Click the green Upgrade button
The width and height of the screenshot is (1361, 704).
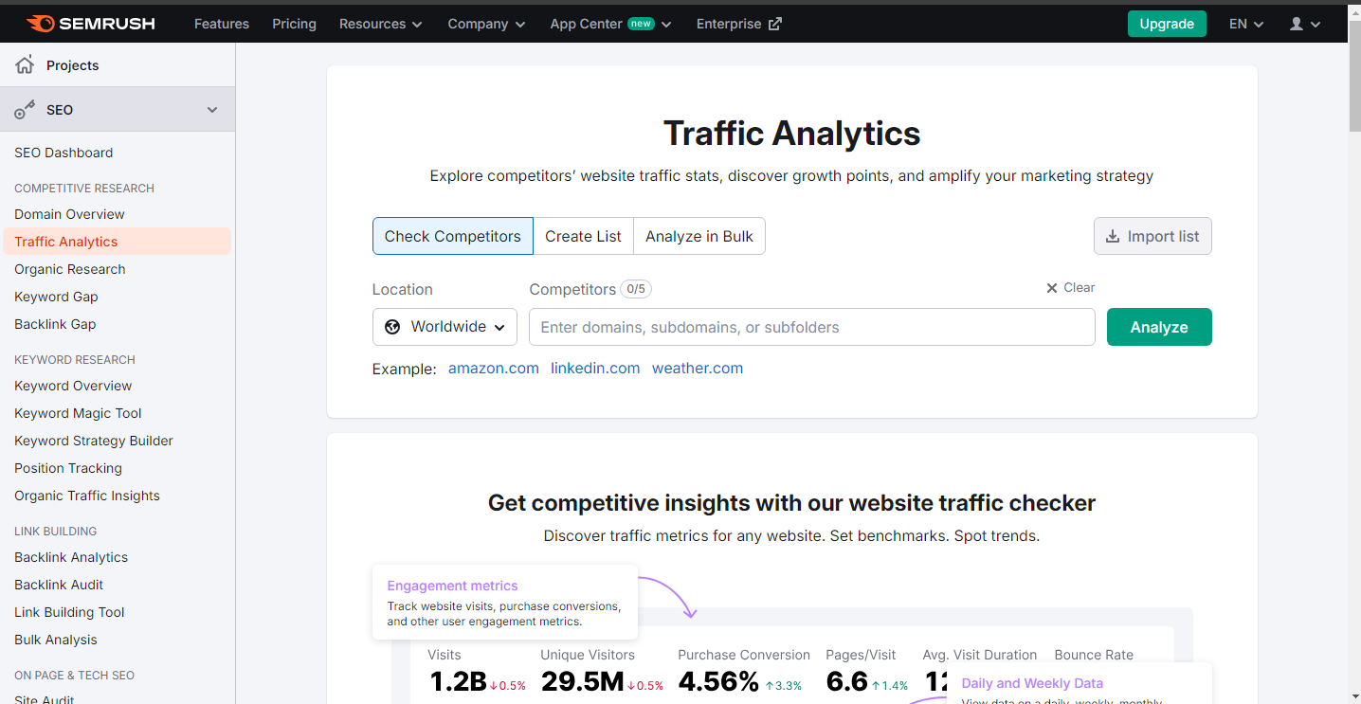1167,24
